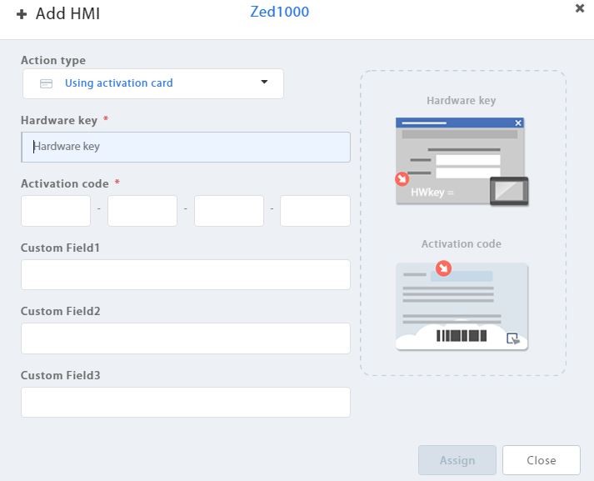Click the card icon in Action type selector
Image resolution: width=594 pixels, height=481 pixels.
(47, 83)
